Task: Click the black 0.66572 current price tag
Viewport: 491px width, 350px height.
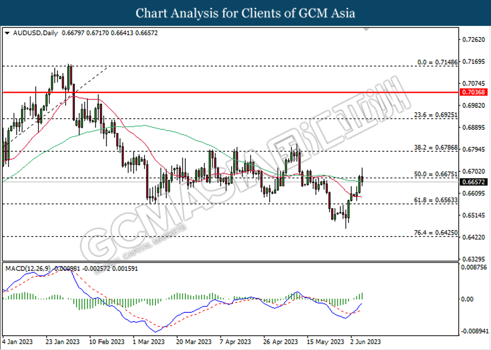Action: (x=473, y=182)
